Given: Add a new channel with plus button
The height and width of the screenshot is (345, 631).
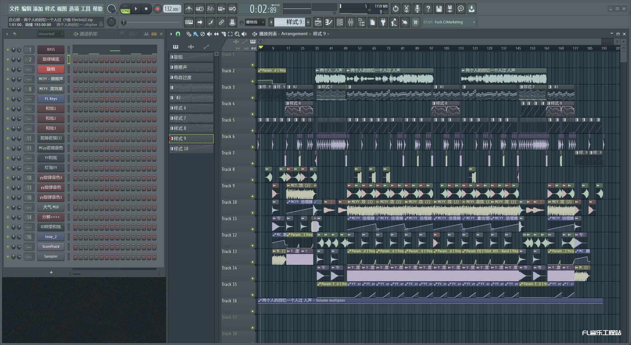Looking at the screenshot, I should [51, 272].
